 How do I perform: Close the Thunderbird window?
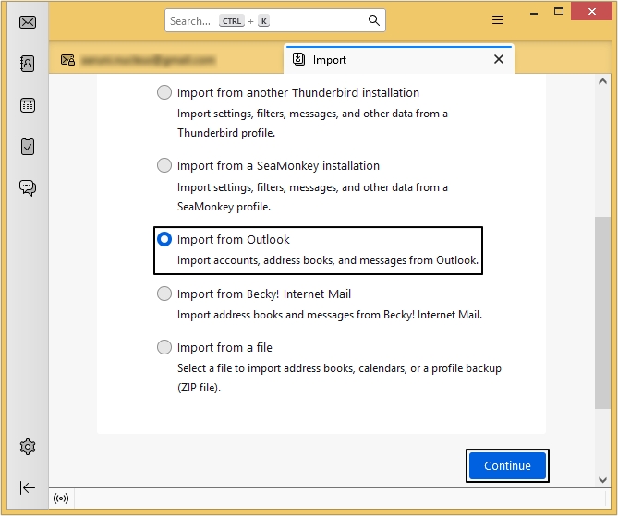pyautogui.click(x=591, y=11)
